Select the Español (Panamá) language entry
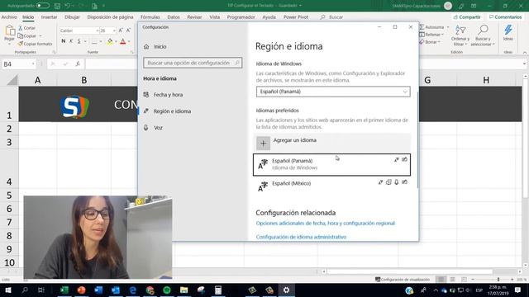 (x=331, y=165)
